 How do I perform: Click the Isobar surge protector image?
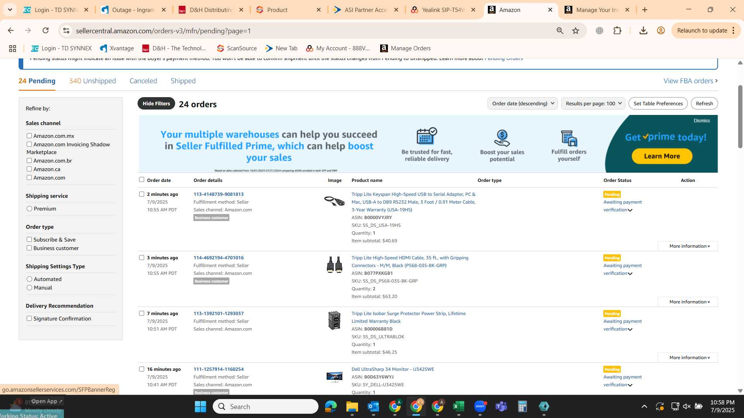tap(334, 320)
